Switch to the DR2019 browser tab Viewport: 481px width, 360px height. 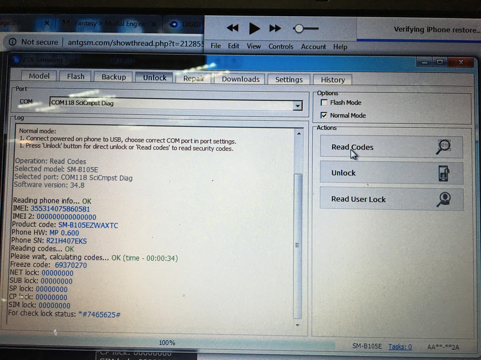186,24
